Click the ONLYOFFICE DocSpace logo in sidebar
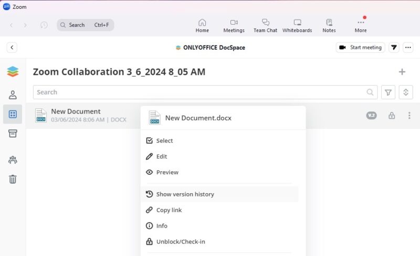Viewport: 420px width, 256px height. (x=13, y=72)
